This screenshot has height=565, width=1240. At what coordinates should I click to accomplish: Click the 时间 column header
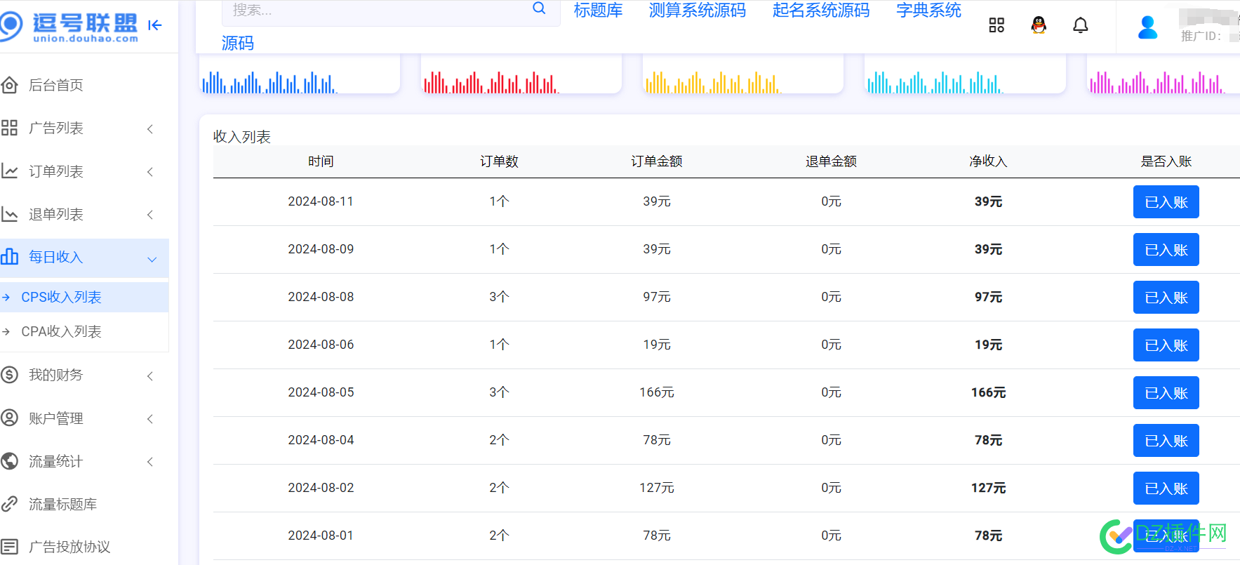pyautogui.click(x=321, y=161)
